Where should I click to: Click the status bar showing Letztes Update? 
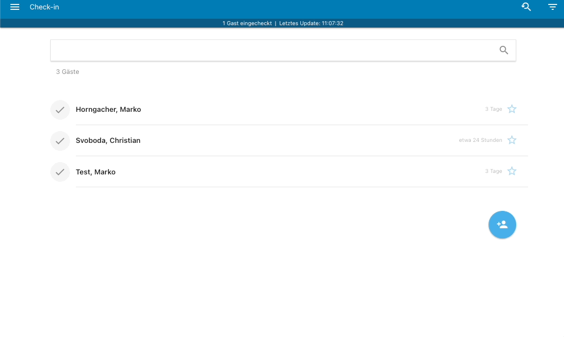click(x=283, y=23)
